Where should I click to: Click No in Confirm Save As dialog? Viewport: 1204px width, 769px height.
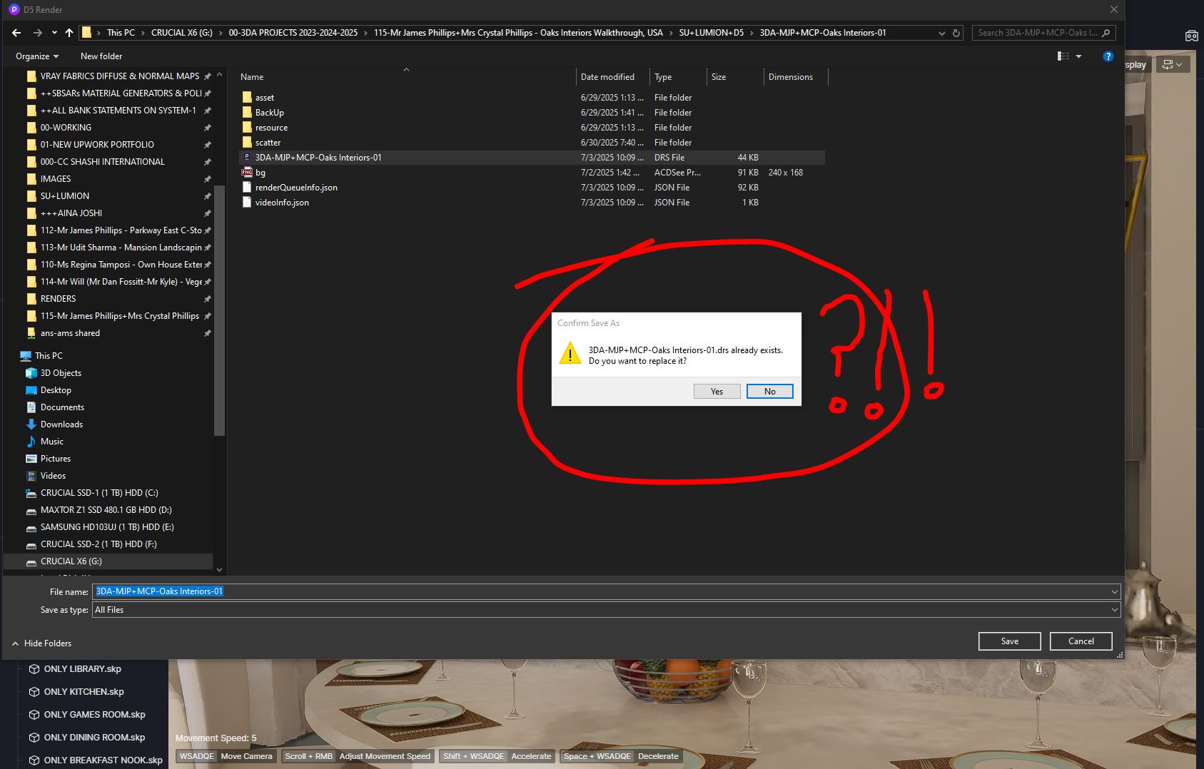point(769,392)
